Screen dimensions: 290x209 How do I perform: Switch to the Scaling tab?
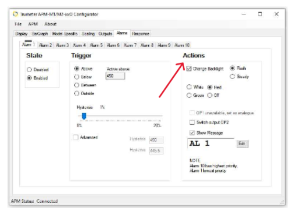tap(88, 34)
